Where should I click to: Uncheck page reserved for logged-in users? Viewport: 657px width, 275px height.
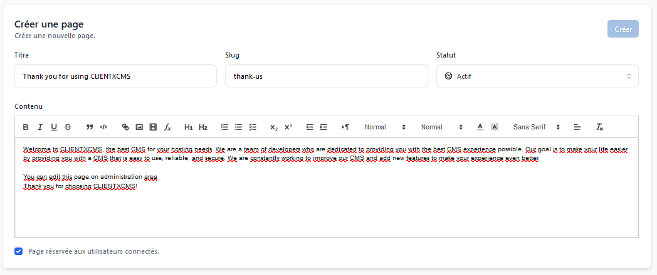[19, 251]
